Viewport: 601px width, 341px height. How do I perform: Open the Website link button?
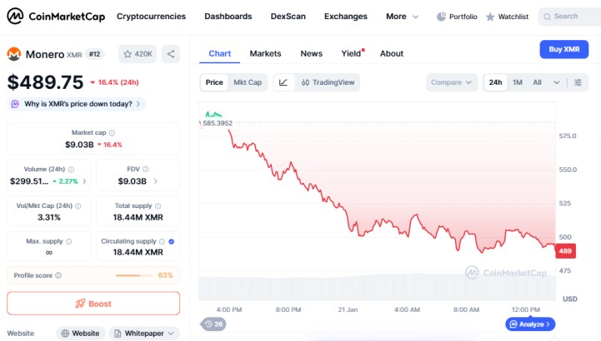81,334
